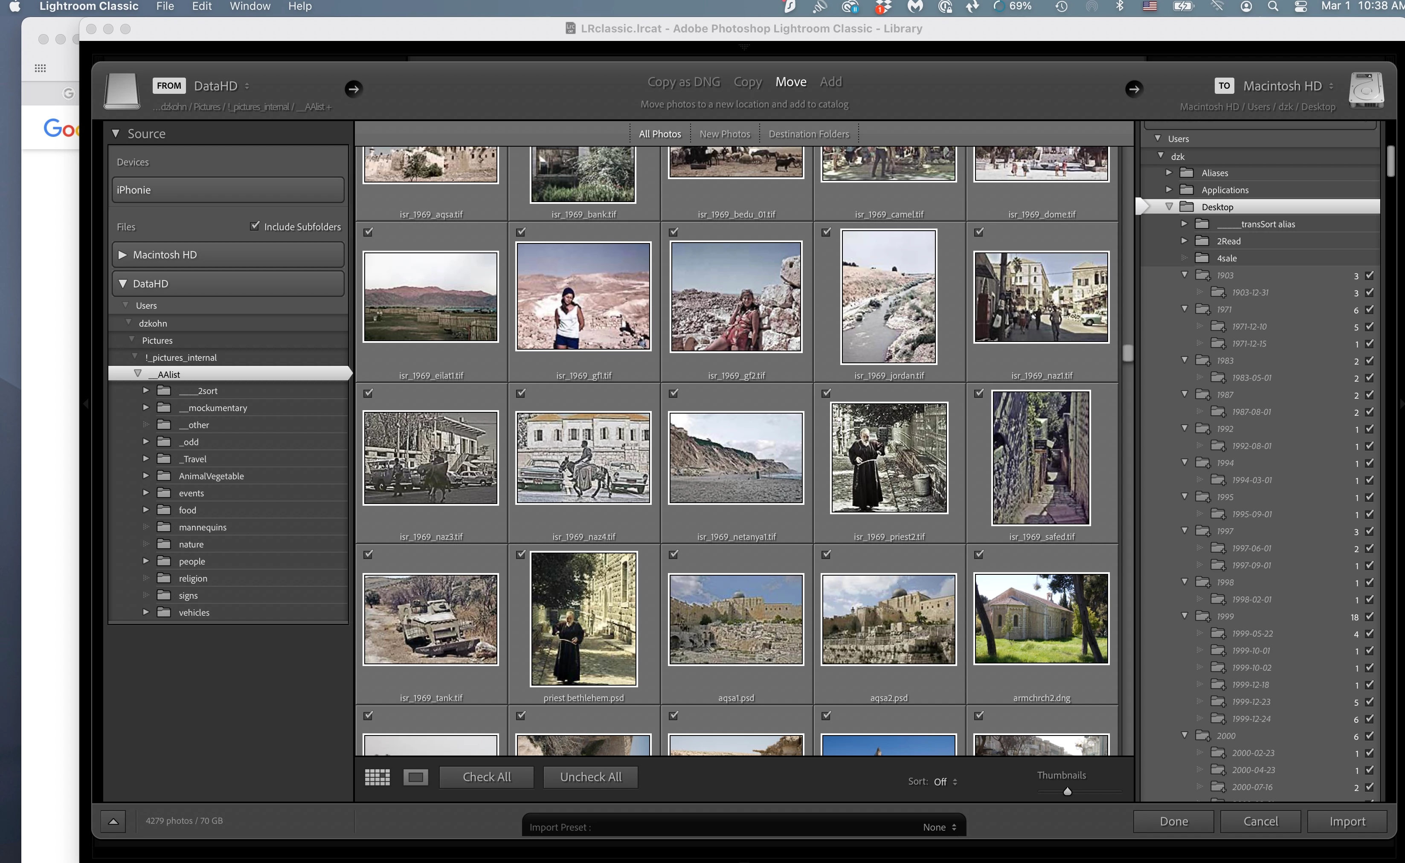Switch to loupe view icon

415,777
